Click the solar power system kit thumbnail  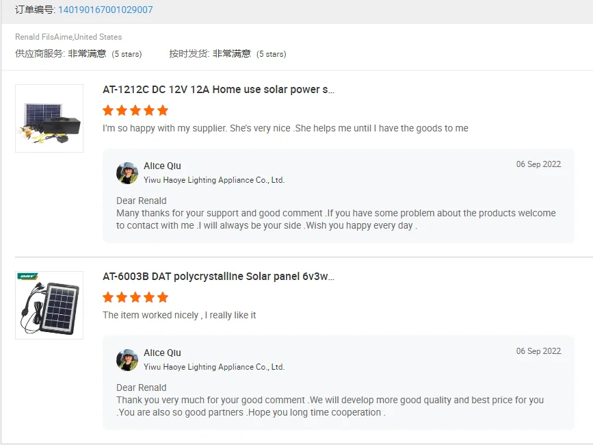click(x=49, y=118)
